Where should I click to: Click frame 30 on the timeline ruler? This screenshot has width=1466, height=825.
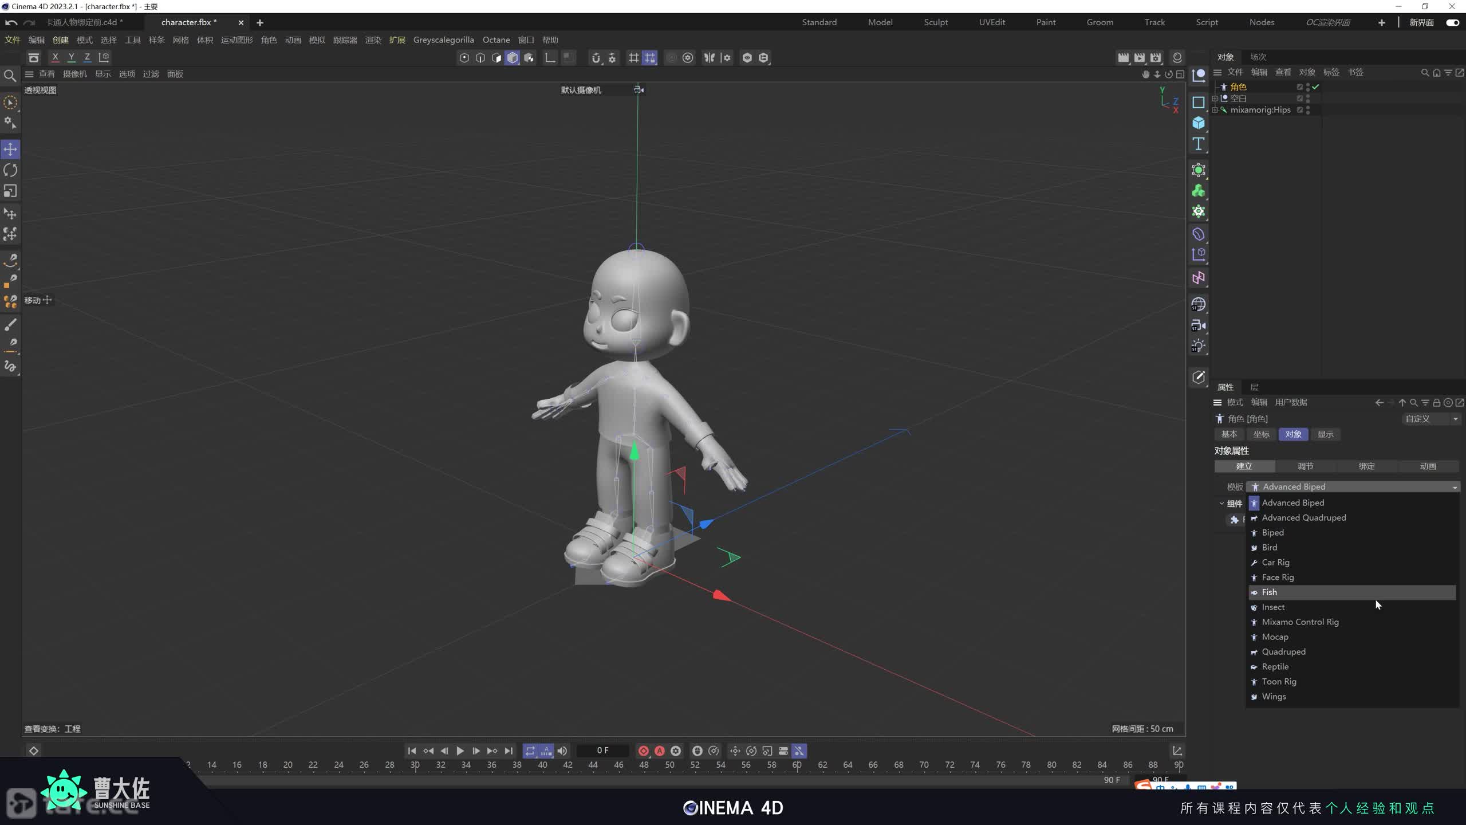[415, 765]
